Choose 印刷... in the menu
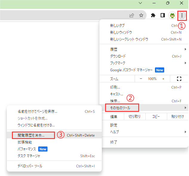Image resolution: width=189 pixels, height=176 pixels. pyautogui.click(x=144, y=87)
